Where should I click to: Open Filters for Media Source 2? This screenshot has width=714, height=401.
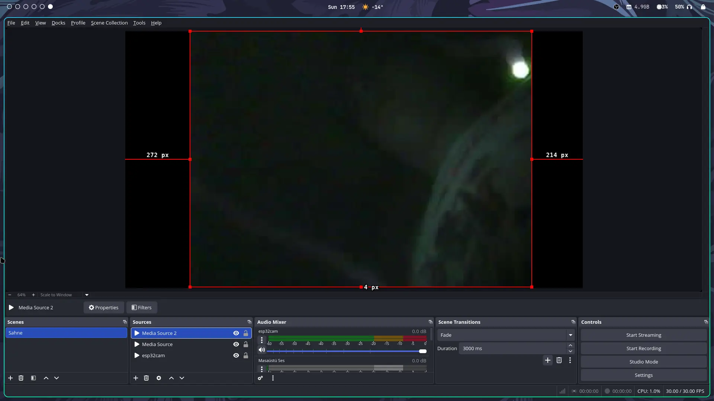[x=142, y=307]
